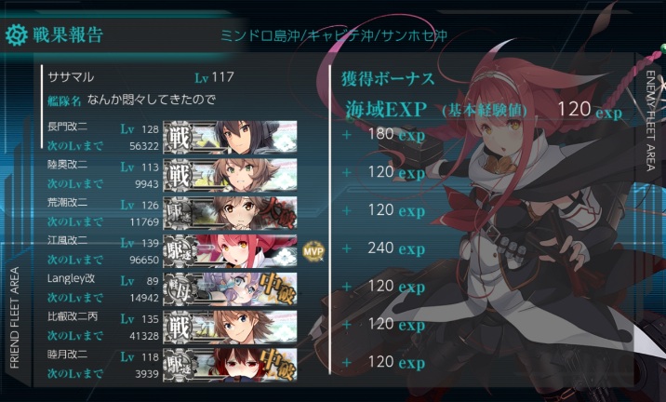Click the 中破 damage stamp on Langley改

[x=278, y=289]
